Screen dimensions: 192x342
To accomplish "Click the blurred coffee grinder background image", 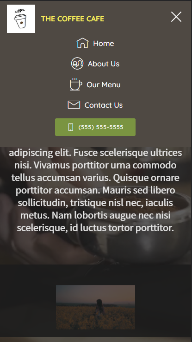I will click(x=96, y=249).
